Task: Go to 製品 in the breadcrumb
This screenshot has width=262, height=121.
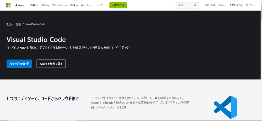Action: (18, 24)
